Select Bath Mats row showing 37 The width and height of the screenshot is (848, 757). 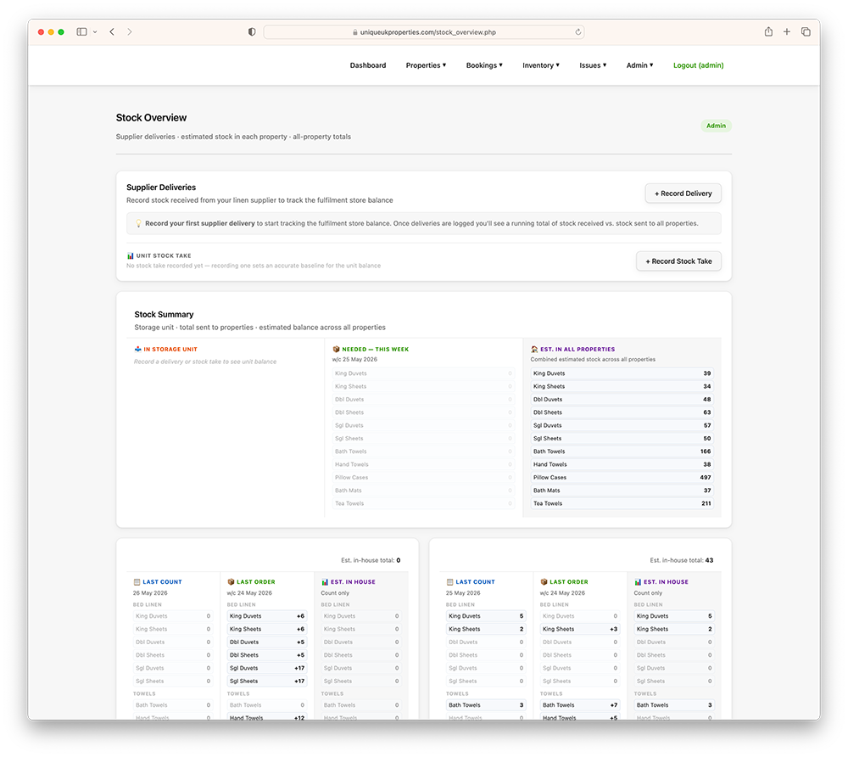click(x=622, y=491)
